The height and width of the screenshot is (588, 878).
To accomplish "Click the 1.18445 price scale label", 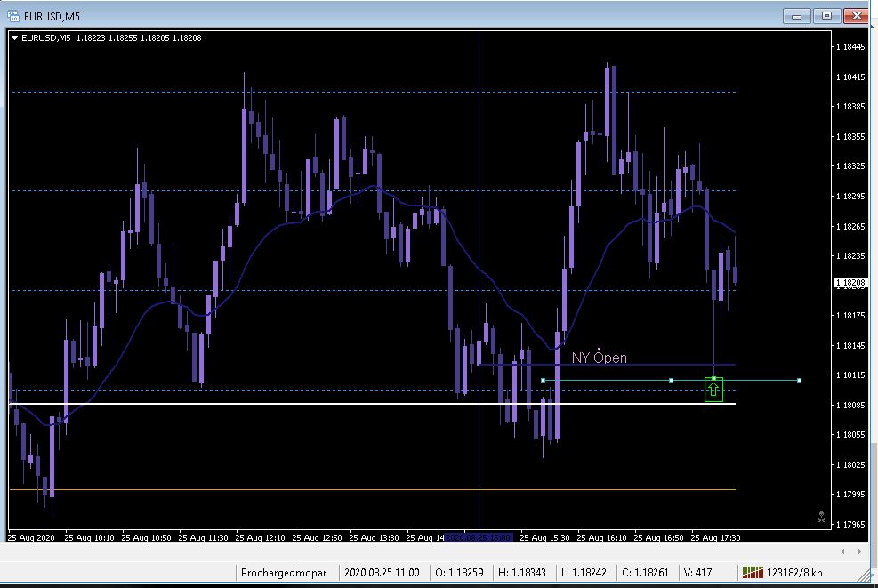I will [850, 47].
